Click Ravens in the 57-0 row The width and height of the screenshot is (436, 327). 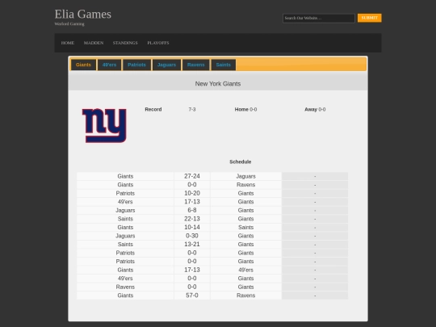[245, 296]
